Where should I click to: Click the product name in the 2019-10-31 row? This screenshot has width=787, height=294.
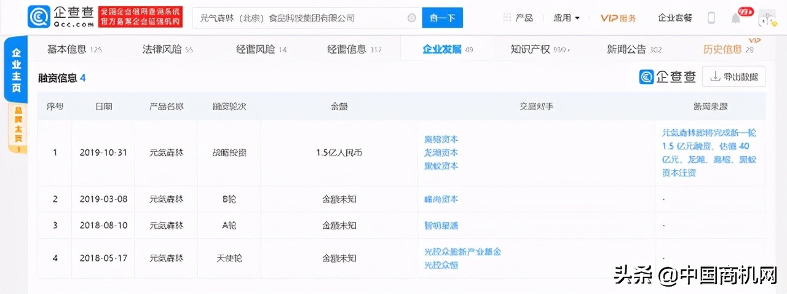coord(166,153)
